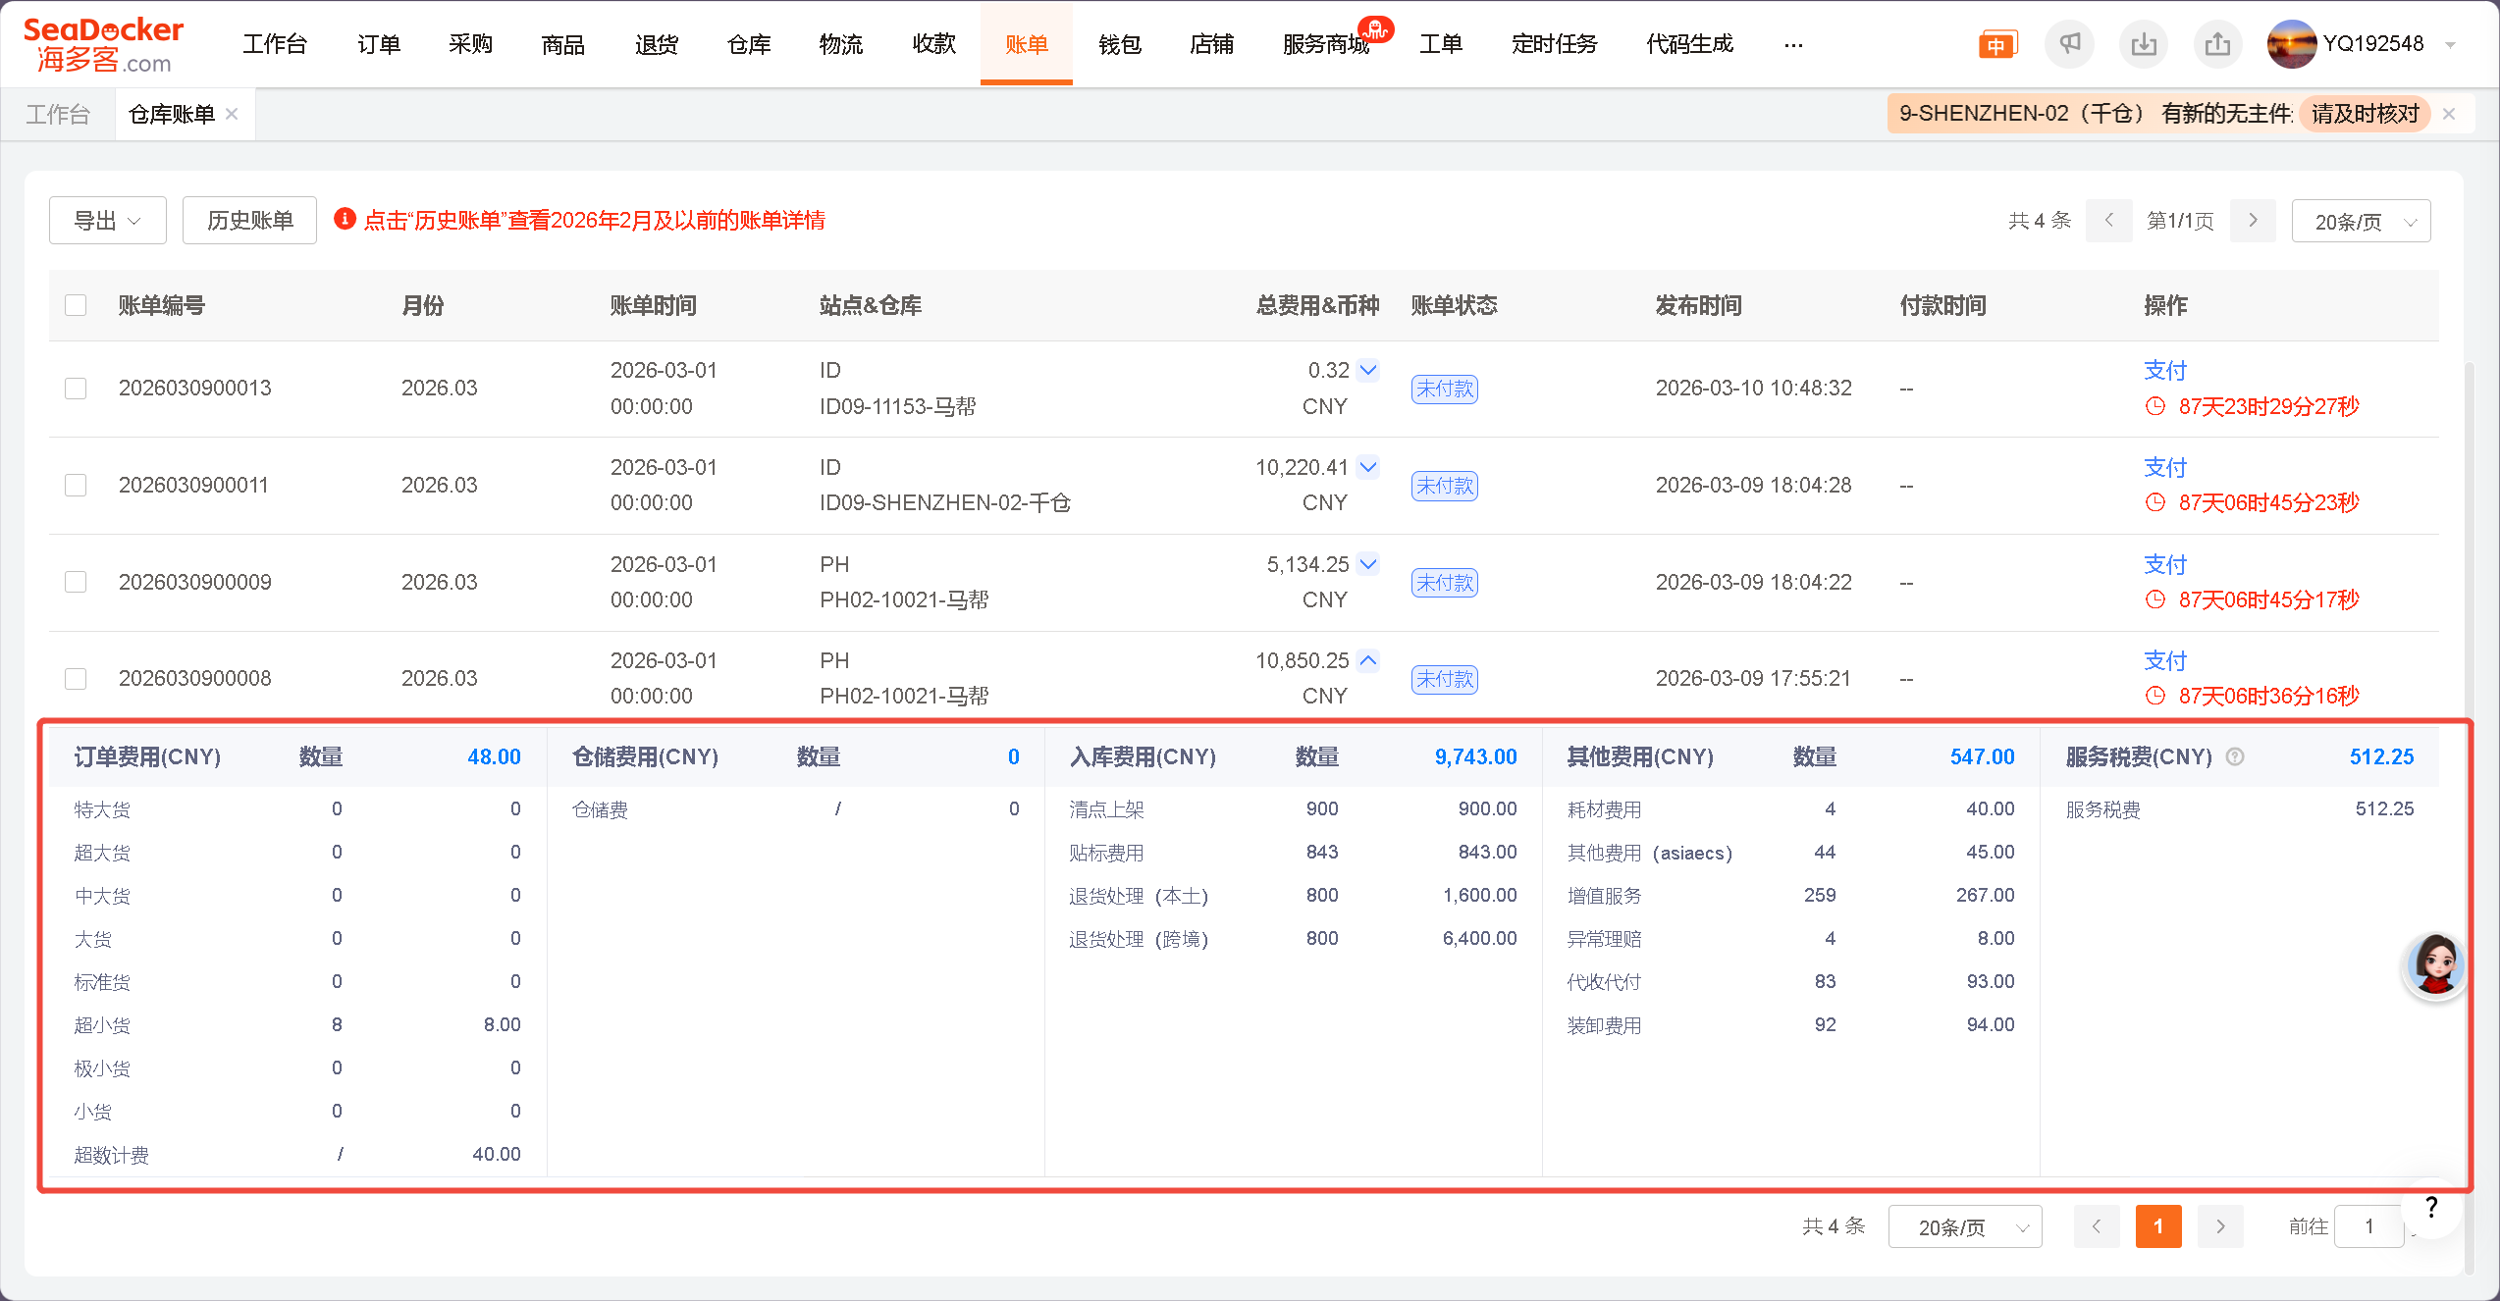Click 支付 for bill 2026030900011
The height and width of the screenshot is (1301, 2500).
tap(2165, 467)
